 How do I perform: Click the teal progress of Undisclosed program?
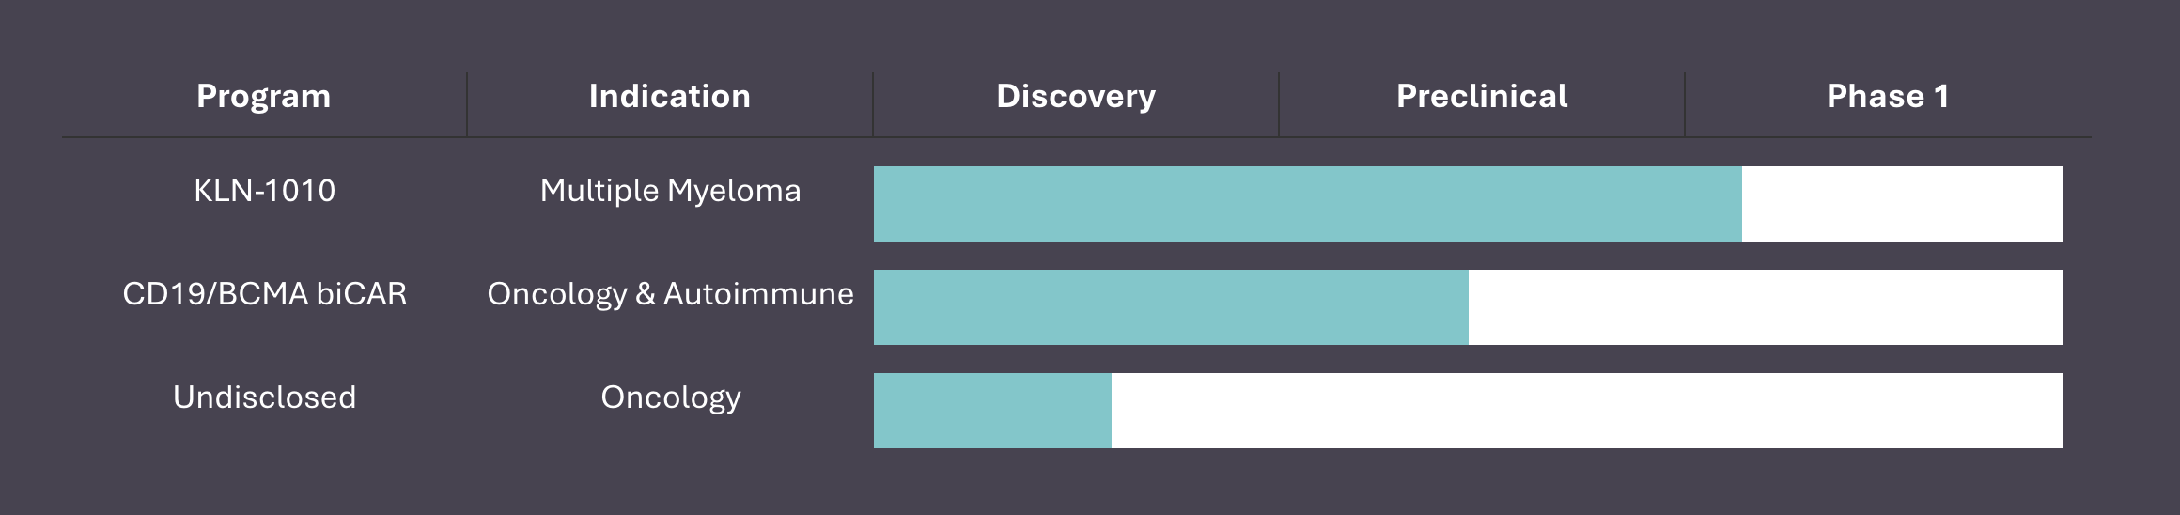[992, 411]
